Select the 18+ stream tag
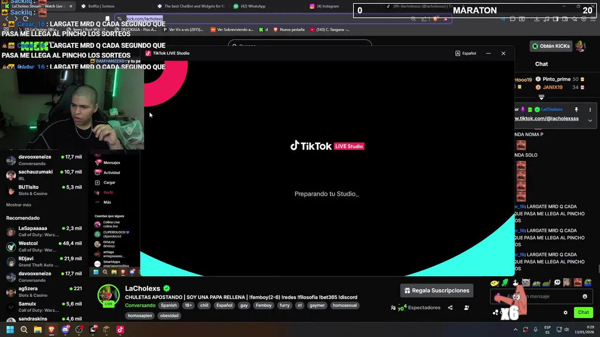 pos(188,305)
